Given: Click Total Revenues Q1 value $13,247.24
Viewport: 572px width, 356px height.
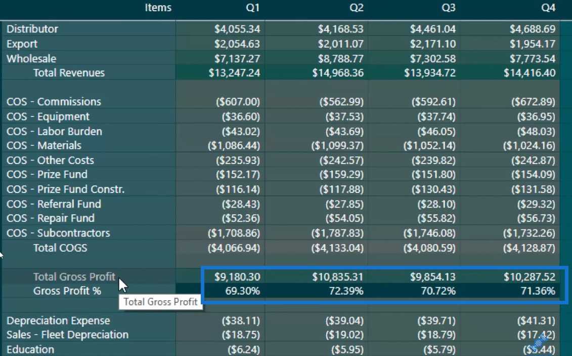Looking at the screenshot, I should (234, 72).
